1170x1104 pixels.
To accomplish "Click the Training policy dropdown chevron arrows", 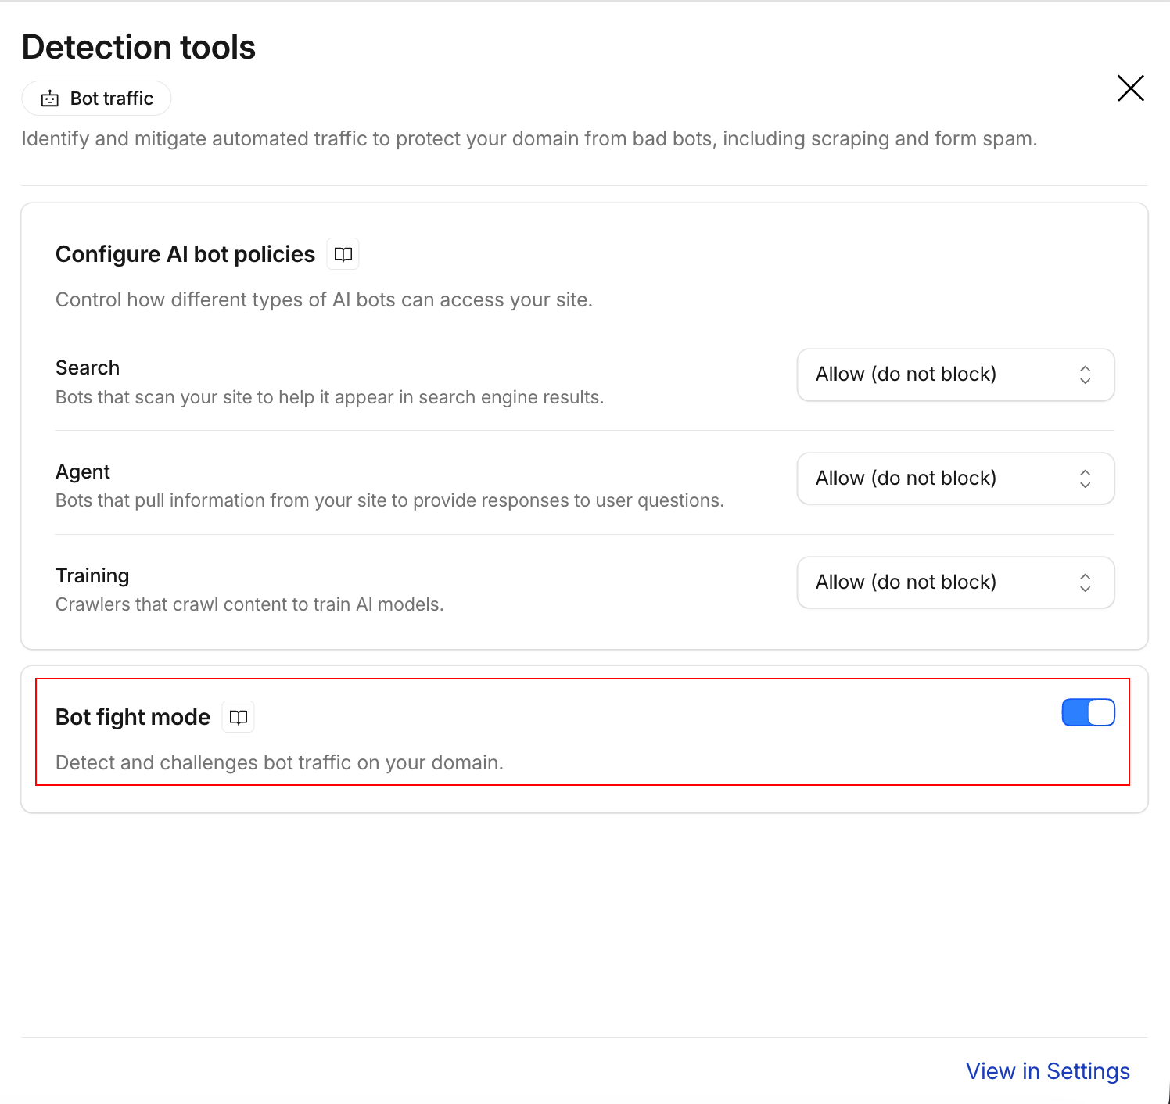I will (1085, 582).
